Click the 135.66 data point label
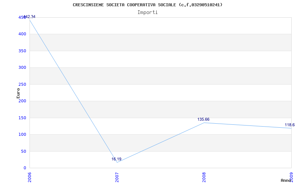This screenshot has width=295, height=184. [204, 119]
